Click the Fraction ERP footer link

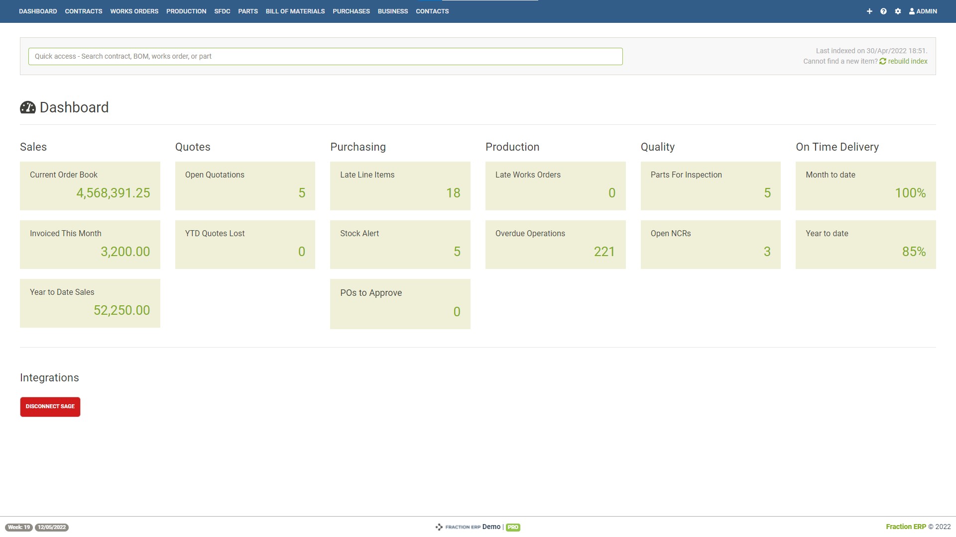[906, 527]
